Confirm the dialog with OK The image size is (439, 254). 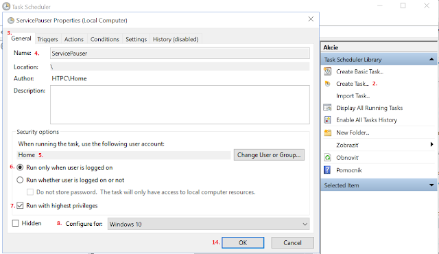(x=243, y=242)
